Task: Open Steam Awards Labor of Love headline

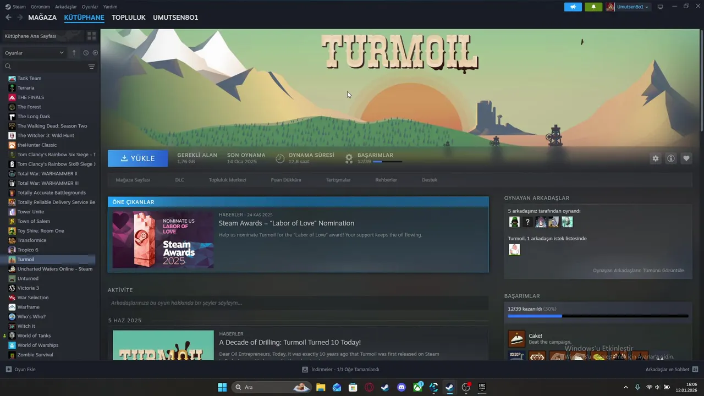Action: click(286, 223)
